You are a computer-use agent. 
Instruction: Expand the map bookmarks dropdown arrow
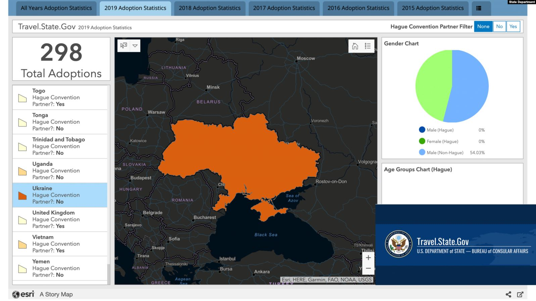click(x=135, y=46)
